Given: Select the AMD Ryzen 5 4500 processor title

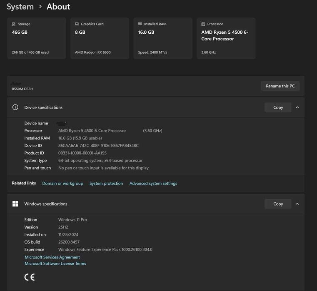Looking at the screenshot, I should 225,35.
